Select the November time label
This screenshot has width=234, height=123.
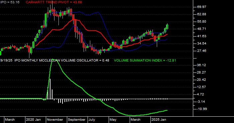(x=55, y=120)
